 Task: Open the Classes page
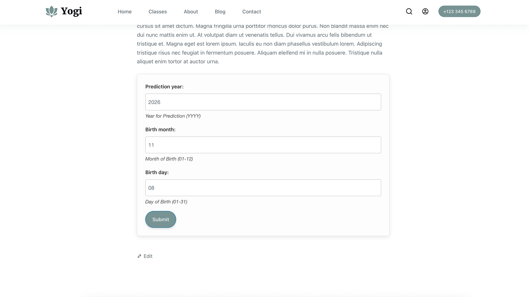[x=158, y=12]
